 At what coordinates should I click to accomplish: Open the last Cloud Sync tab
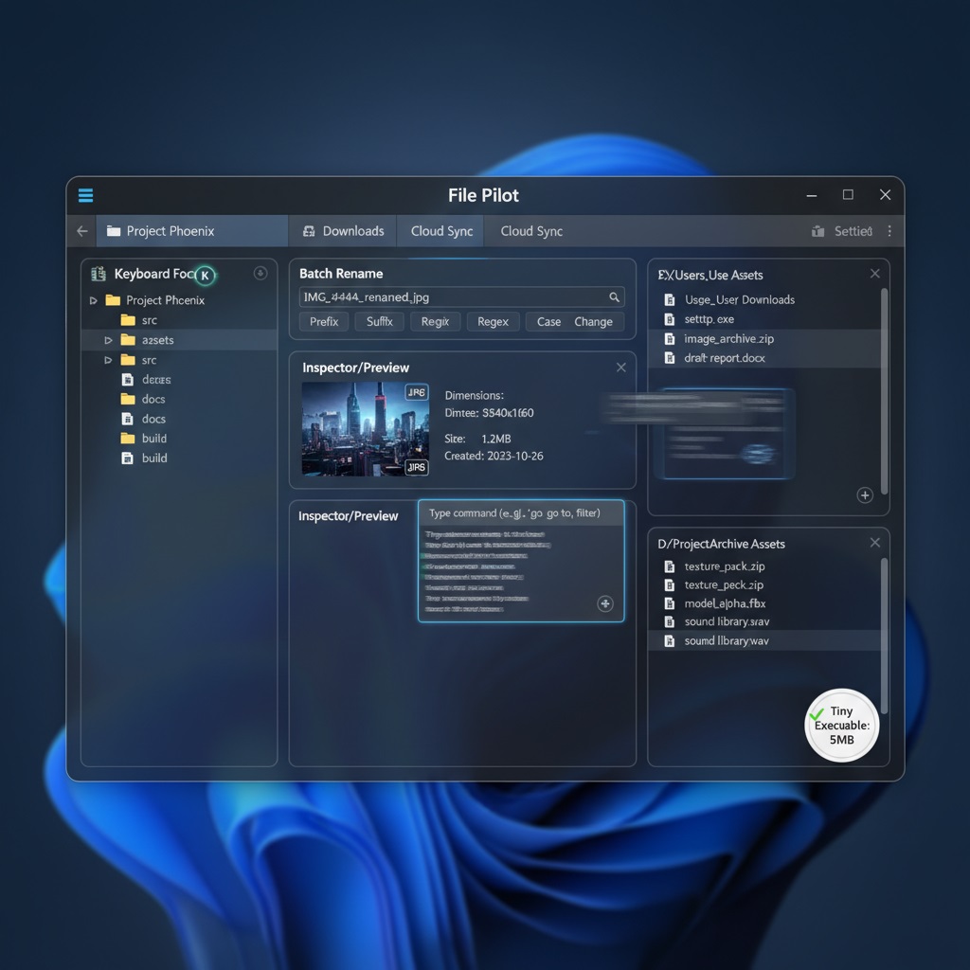531,231
